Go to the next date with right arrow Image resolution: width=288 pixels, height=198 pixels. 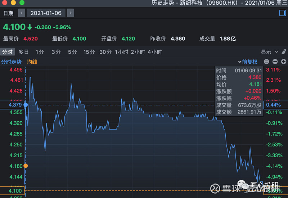point(71,13)
